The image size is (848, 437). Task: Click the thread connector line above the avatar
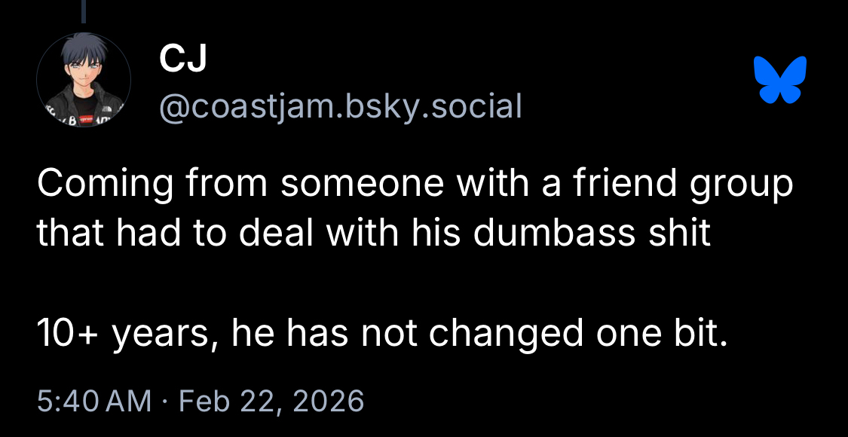84,11
